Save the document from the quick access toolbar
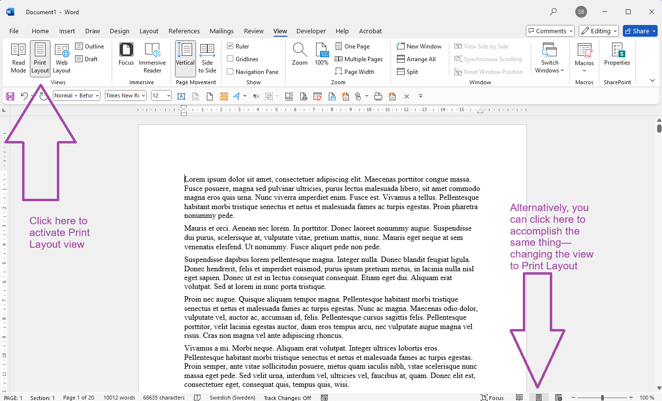This screenshot has height=401, width=662. click(10, 96)
